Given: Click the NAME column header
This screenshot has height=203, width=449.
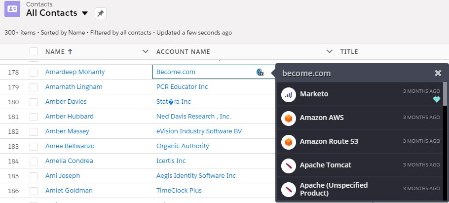Looking at the screenshot, I should 55,51.
